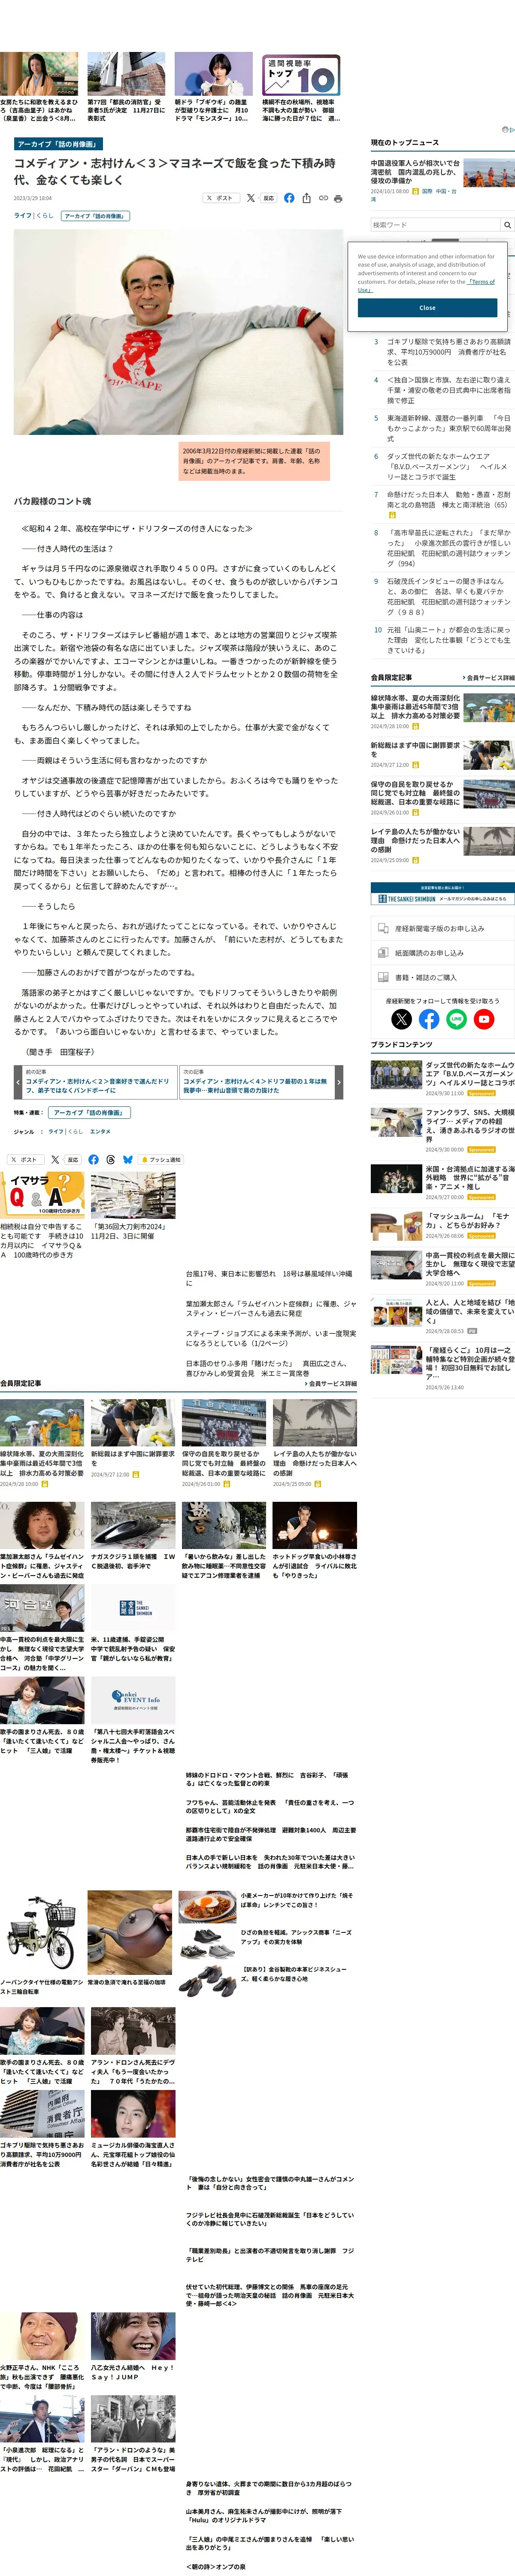Click the top Facebook share icon

point(289,198)
